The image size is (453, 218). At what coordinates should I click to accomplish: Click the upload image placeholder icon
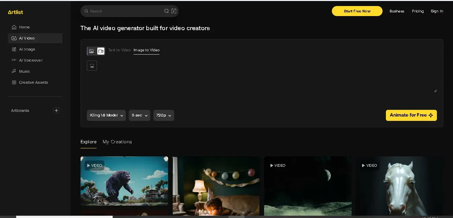coord(92,66)
